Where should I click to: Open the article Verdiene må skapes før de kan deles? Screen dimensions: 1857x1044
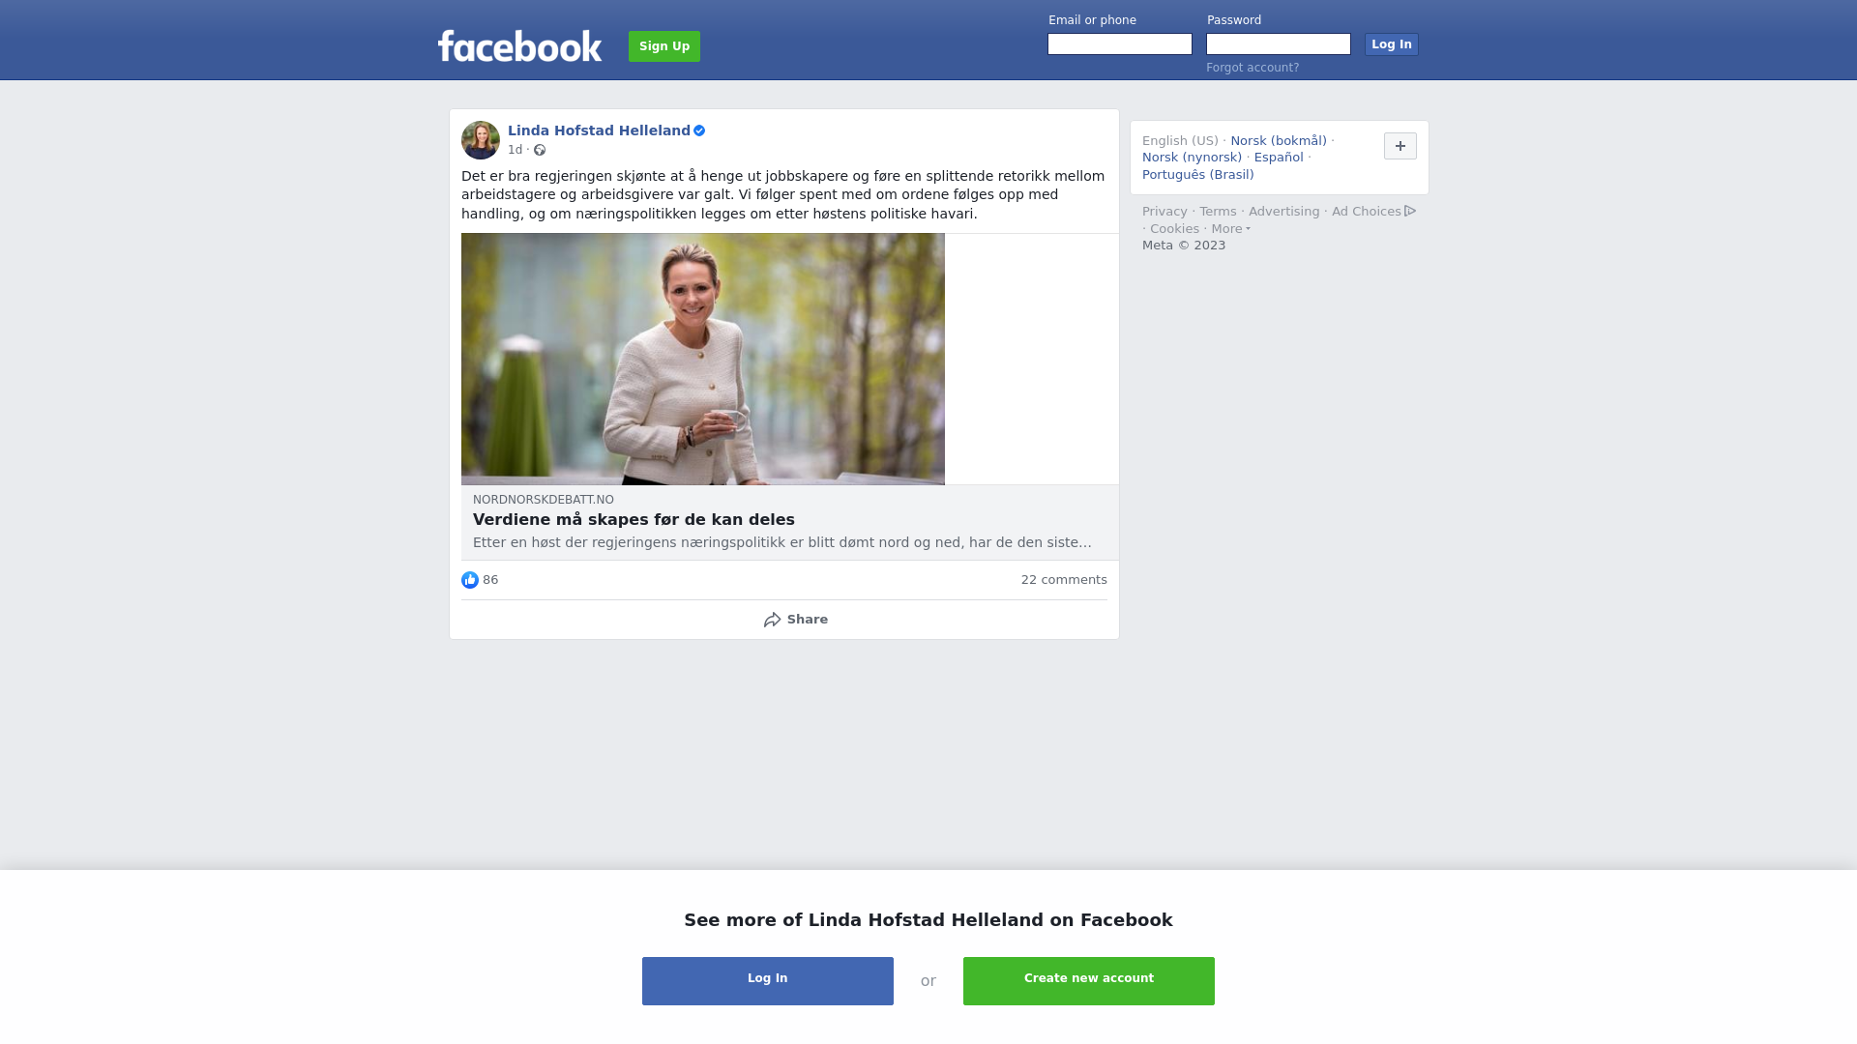tap(634, 520)
